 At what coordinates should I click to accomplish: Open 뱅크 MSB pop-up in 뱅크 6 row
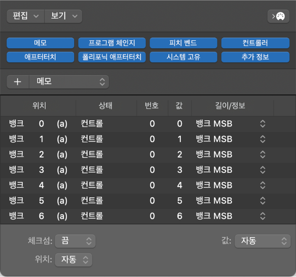coord(263,216)
